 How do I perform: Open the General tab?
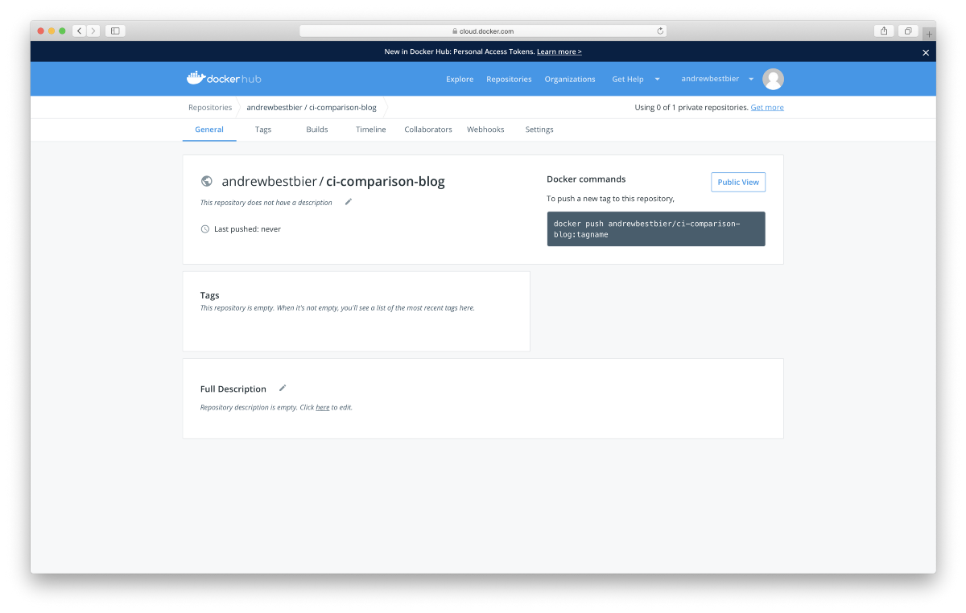click(x=209, y=130)
